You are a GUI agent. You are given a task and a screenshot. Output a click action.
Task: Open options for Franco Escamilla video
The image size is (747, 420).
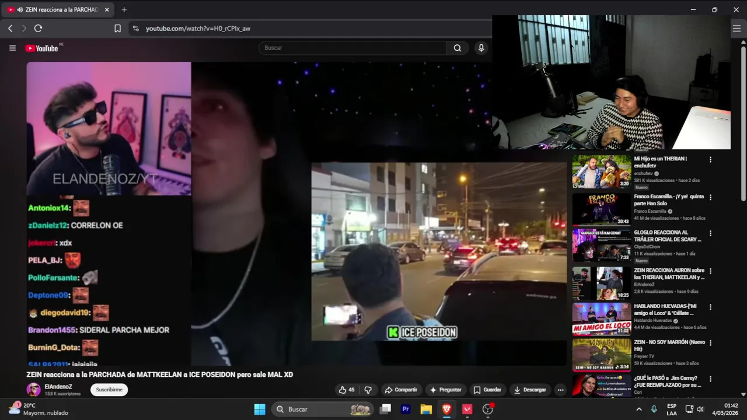(x=710, y=197)
